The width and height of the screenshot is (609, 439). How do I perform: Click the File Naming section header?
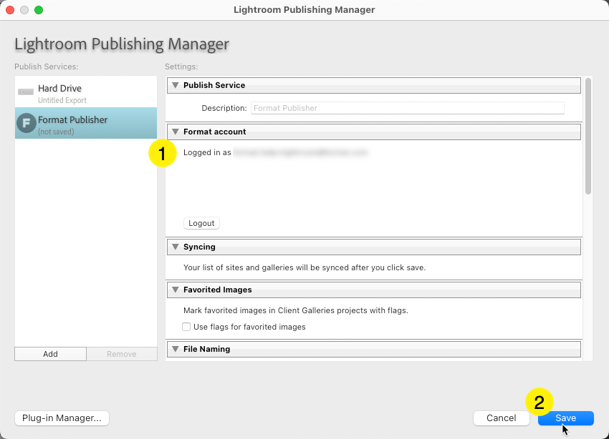pyautogui.click(x=374, y=349)
